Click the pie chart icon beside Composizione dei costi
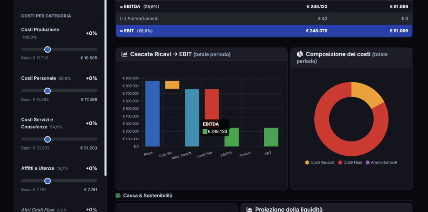The height and width of the screenshot is (212, 428). pos(300,54)
